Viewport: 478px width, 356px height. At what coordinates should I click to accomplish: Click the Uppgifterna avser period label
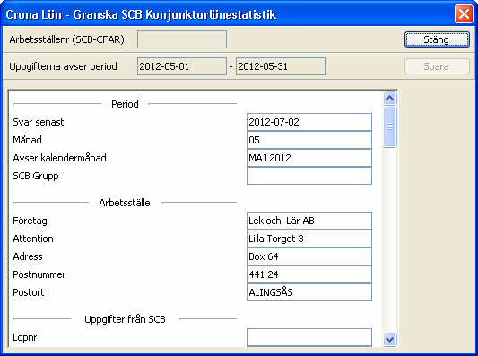tap(63, 66)
